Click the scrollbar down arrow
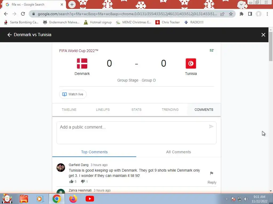This screenshot has width=273, height=204. tap(271, 191)
